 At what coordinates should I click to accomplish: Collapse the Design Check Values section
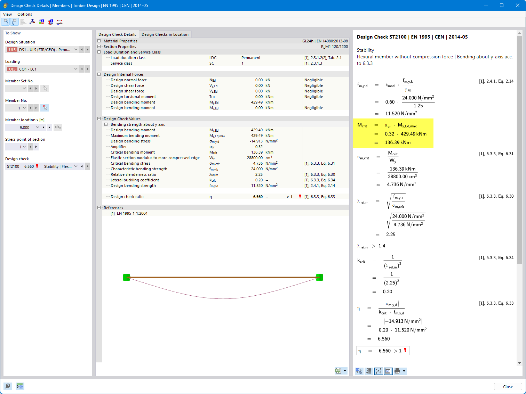point(99,118)
